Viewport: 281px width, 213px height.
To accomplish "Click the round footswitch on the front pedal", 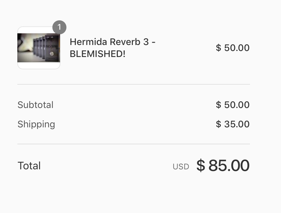I will (52, 54).
